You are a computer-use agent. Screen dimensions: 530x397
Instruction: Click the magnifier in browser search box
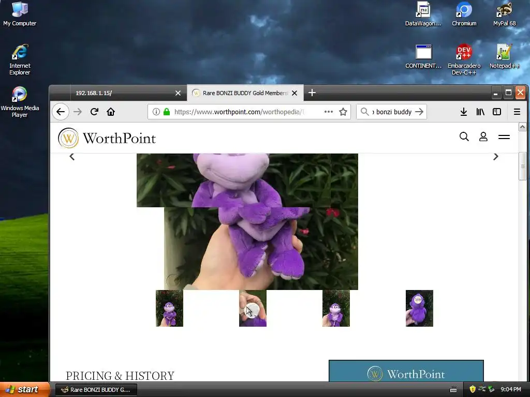click(x=365, y=112)
